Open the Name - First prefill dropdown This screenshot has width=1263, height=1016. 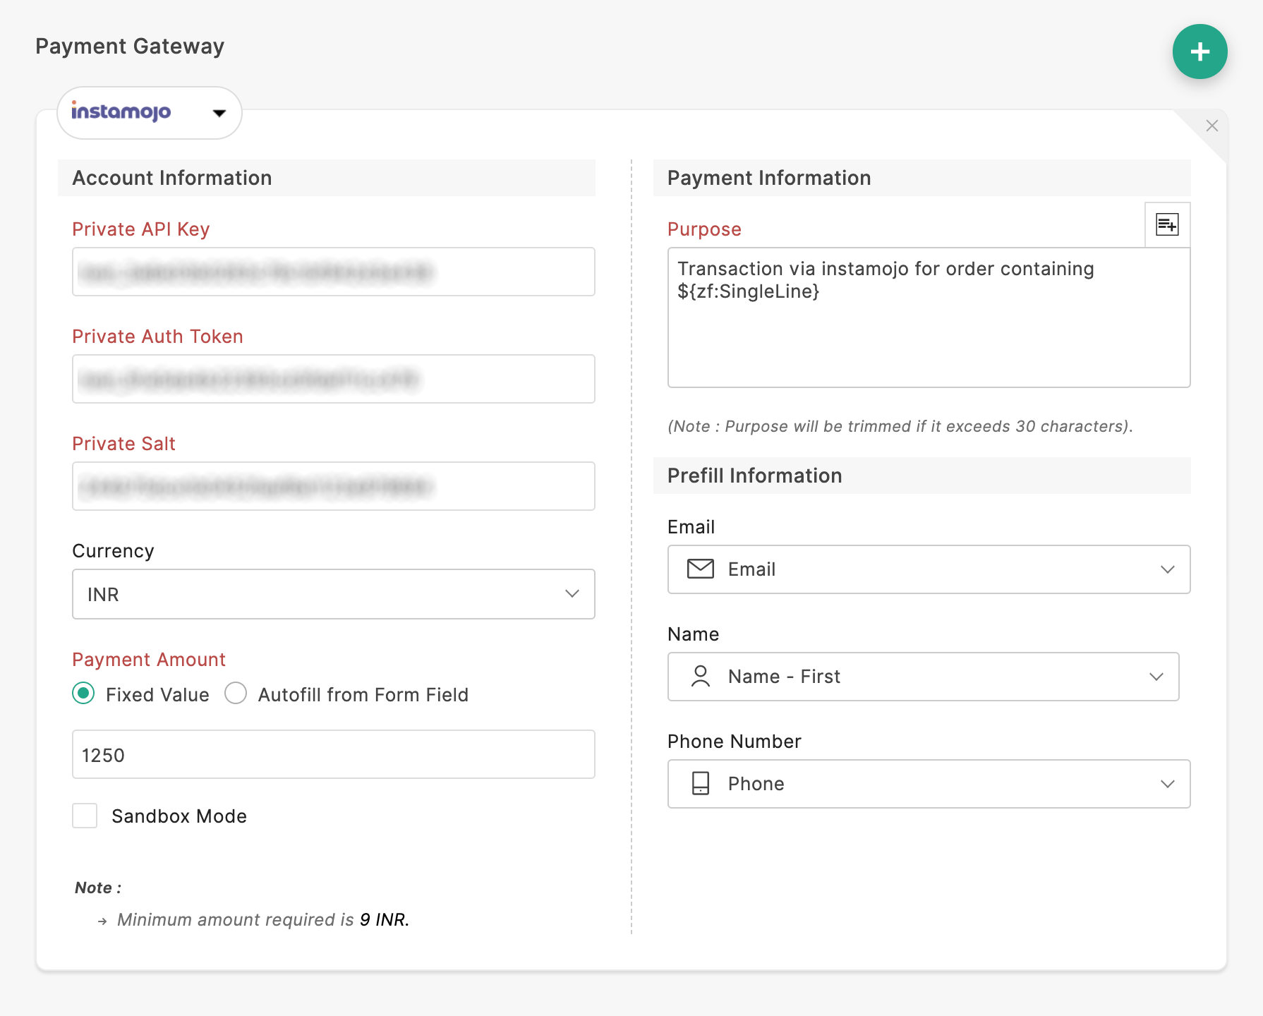(923, 677)
